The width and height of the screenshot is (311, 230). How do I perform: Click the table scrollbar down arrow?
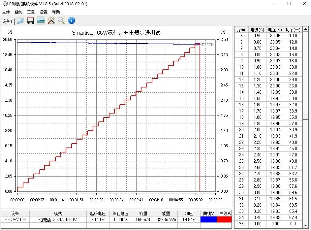(306, 226)
